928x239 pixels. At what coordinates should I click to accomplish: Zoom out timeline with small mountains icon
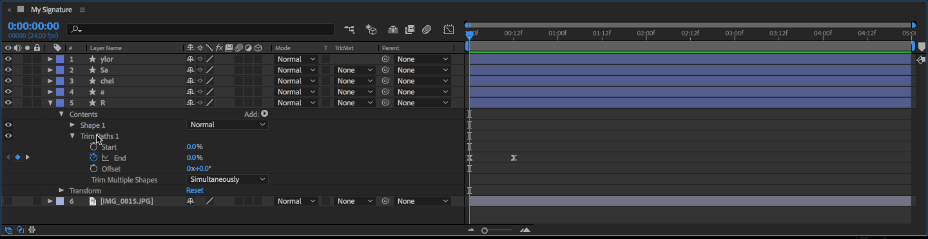471,229
